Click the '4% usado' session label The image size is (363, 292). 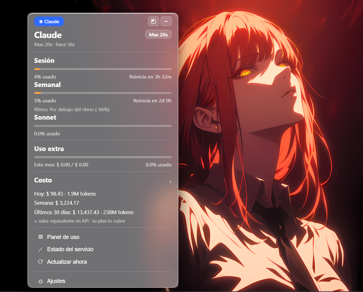[x=45, y=77]
